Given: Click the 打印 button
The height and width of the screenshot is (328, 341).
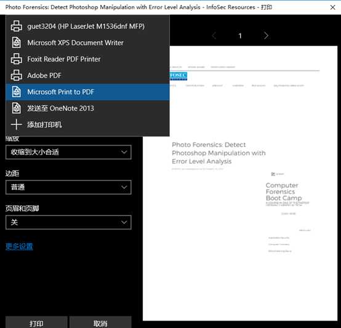Looking at the screenshot, I should click(x=36, y=322).
